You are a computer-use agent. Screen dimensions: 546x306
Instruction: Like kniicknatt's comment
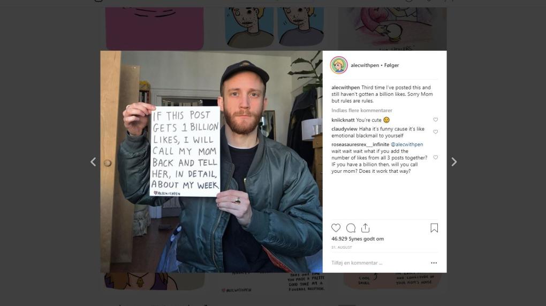click(x=435, y=120)
